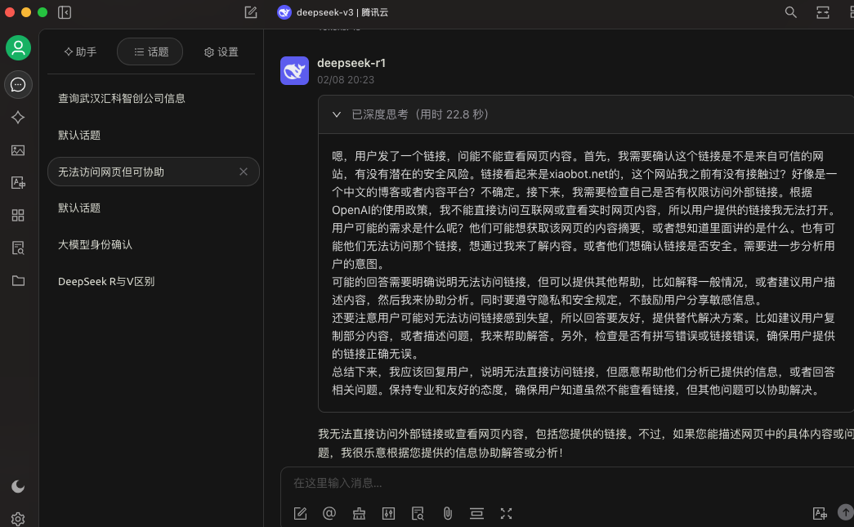Send message with arrow button
854x527 pixels.
845,512
